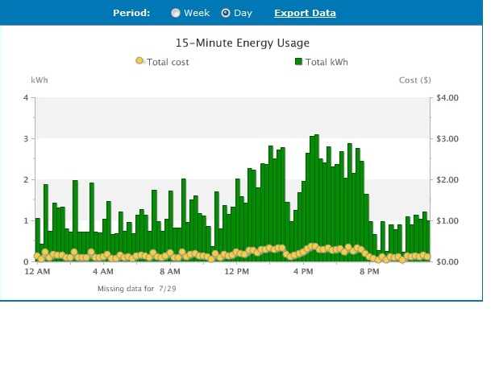This screenshot has height=370, width=495.
Task: Toggle the Total kWh series legend label
Action: [327, 62]
